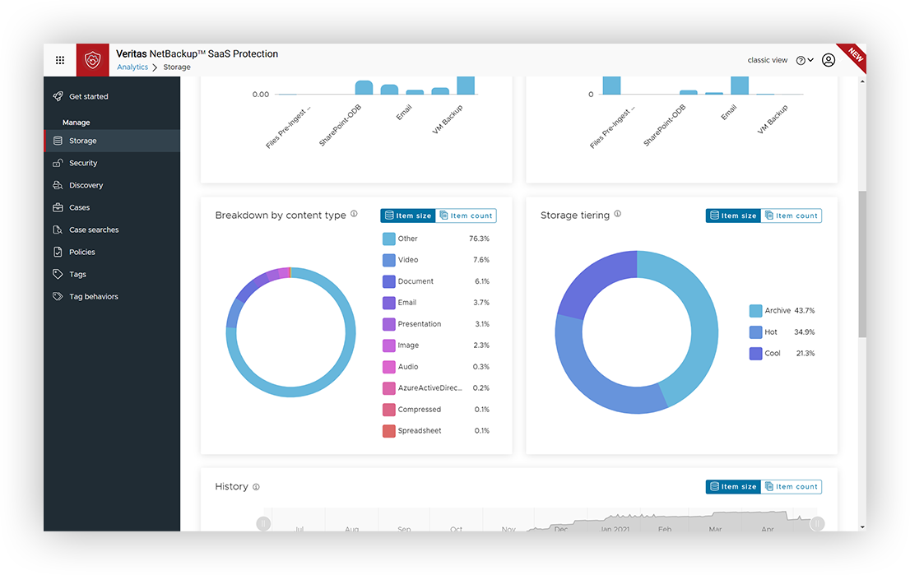Click the vertical page scrollbar
The image size is (910, 575).
(x=861, y=263)
